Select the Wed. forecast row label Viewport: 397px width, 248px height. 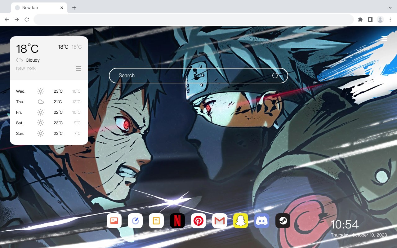tap(21, 91)
